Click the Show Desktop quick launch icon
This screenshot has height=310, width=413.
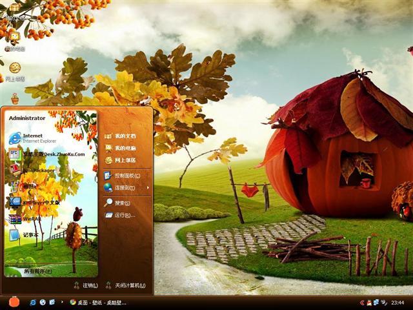click(52, 302)
